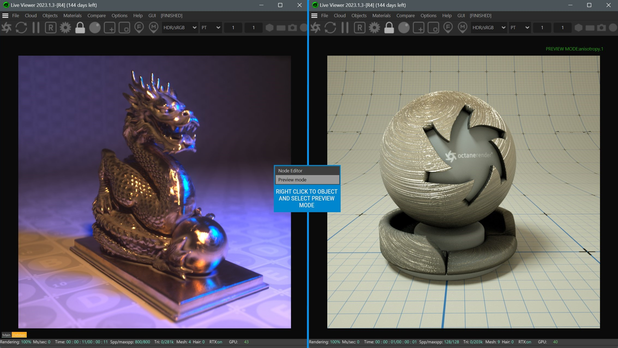Viewport: 618px width, 348px height.
Task: Click first numeric field in right toolbar
Action: [542, 28]
